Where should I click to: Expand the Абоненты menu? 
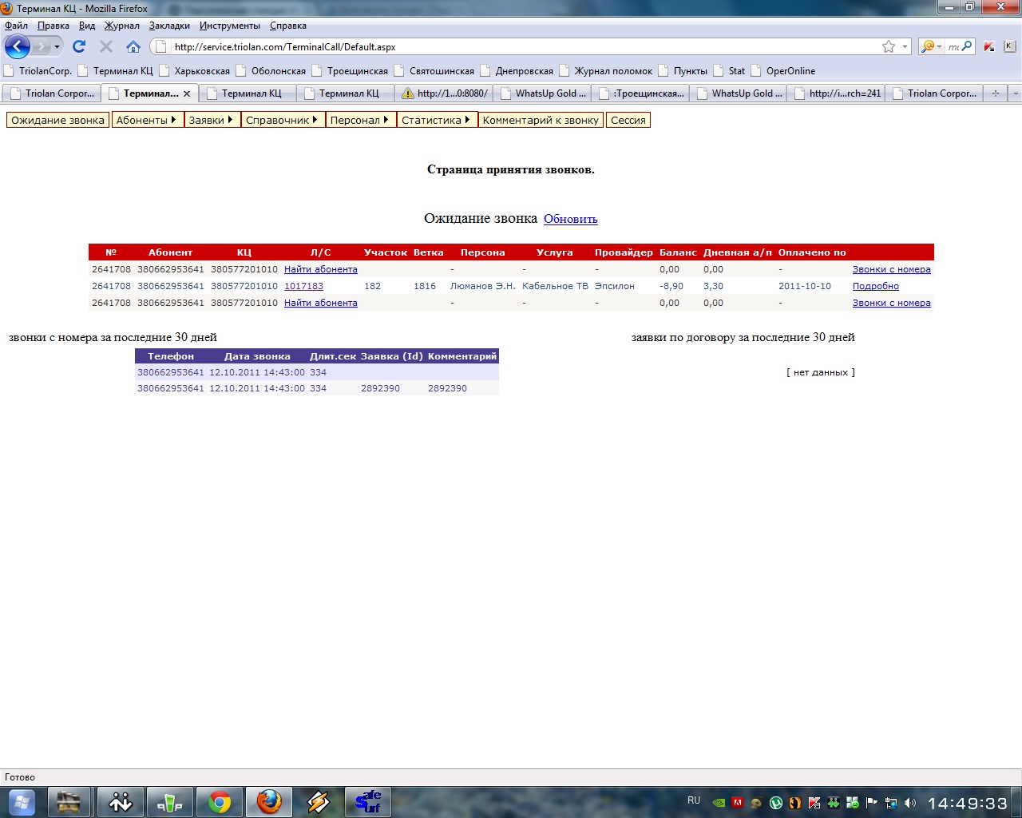(148, 120)
